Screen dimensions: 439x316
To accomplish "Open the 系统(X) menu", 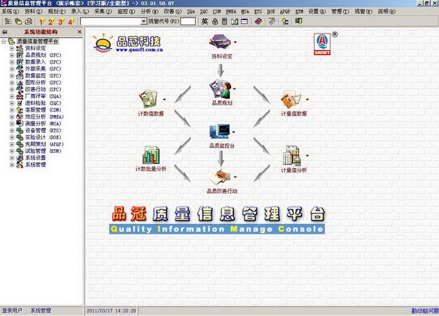I will tap(10, 12).
